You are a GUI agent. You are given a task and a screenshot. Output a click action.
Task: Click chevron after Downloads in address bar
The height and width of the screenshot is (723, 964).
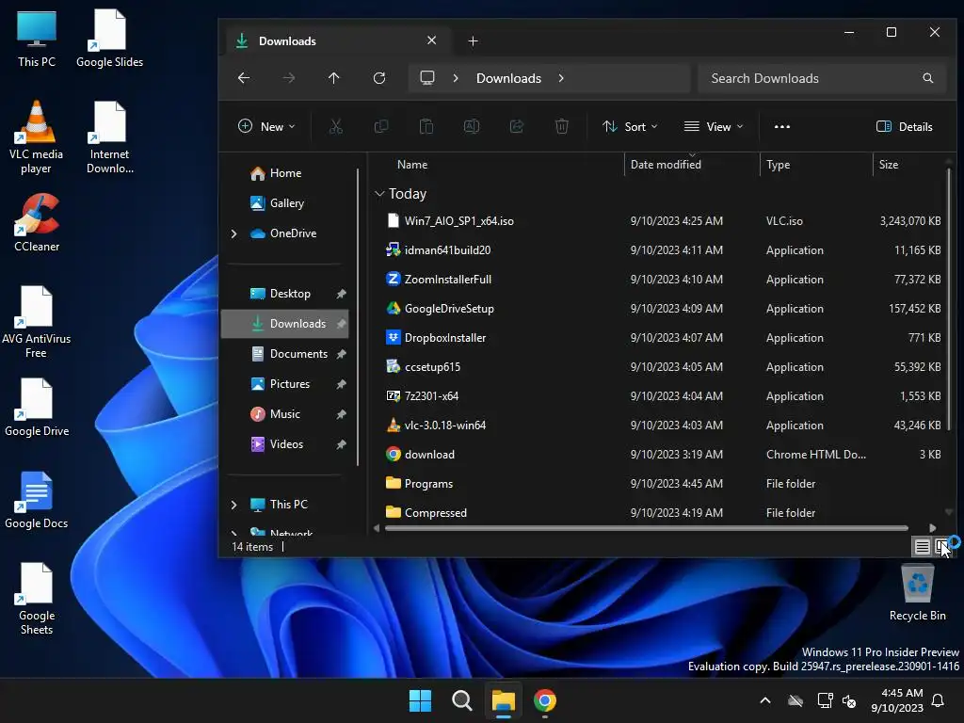tap(561, 78)
